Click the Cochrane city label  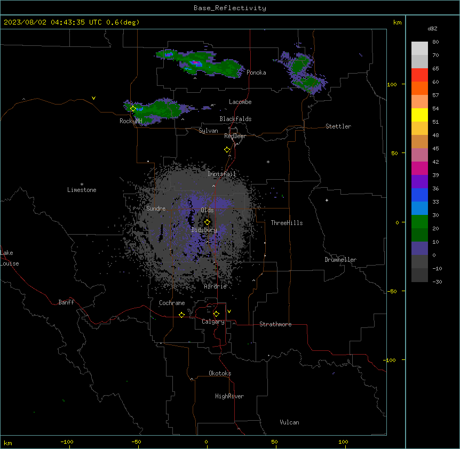(x=172, y=303)
